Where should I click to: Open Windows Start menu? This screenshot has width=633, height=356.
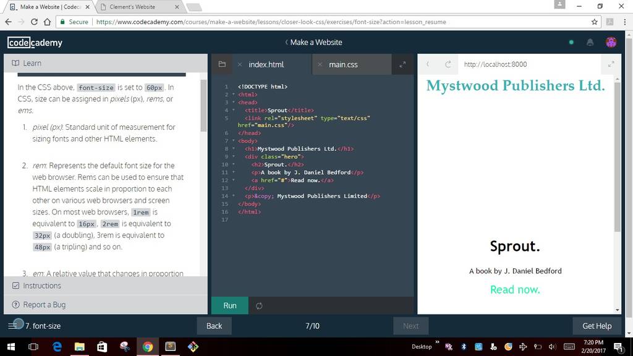point(11,347)
